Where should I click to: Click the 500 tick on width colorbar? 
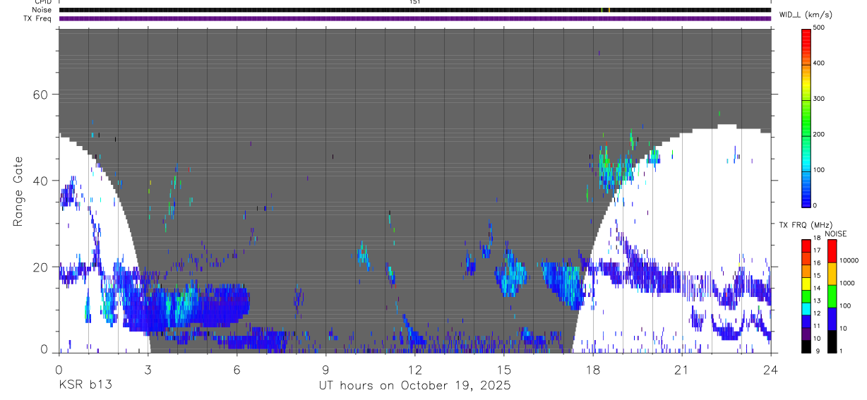coord(820,28)
